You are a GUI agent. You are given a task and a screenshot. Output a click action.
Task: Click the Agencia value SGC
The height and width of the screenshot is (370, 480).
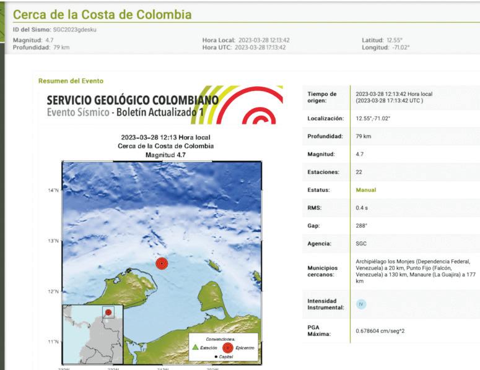point(361,244)
